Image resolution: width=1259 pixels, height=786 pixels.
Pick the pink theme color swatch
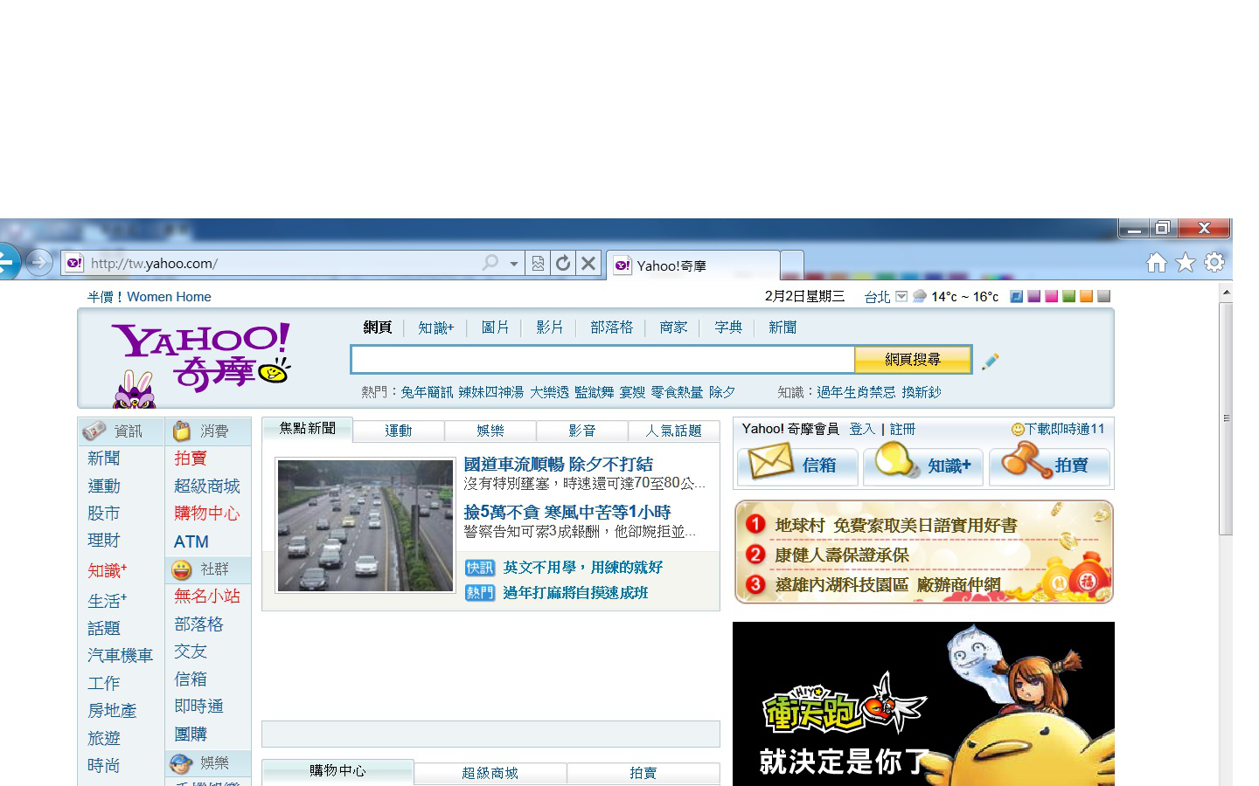pyautogui.click(x=1051, y=296)
